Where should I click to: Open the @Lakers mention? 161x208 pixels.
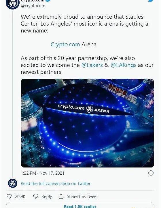92,65
